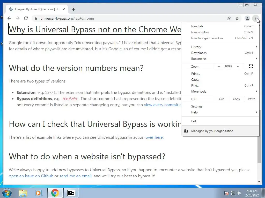This screenshot has width=265, height=198.
Task: Click the Chrome taskbar icon
Action: [x=55, y=193]
